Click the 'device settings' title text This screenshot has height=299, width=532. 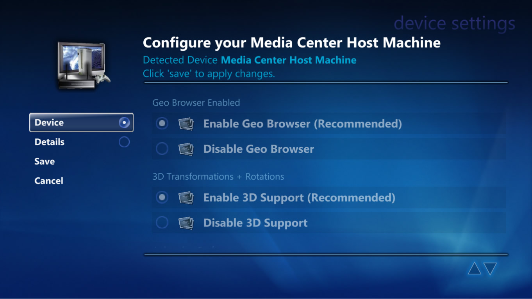tap(454, 24)
